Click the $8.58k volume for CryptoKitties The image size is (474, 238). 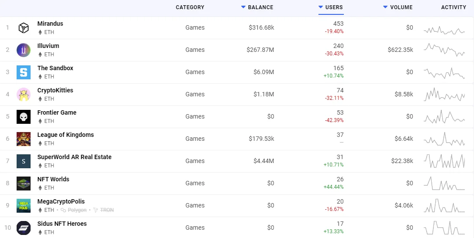(404, 95)
